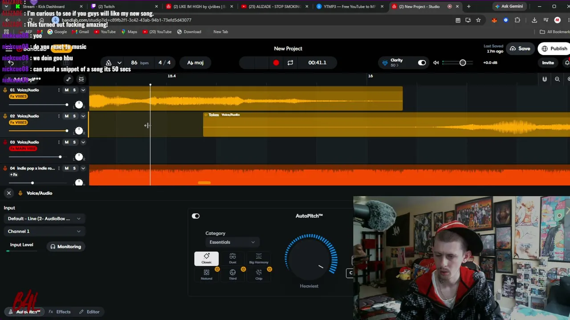Expand the metronome dropdown arrow
The width and height of the screenshot is (570, 320).
pos(119,63)
